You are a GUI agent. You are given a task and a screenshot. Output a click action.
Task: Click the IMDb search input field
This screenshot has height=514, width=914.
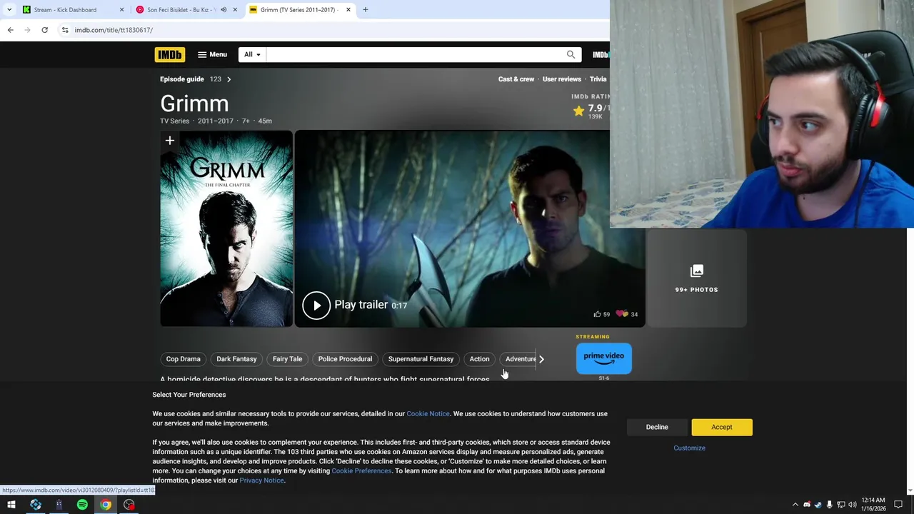[414, 54]
